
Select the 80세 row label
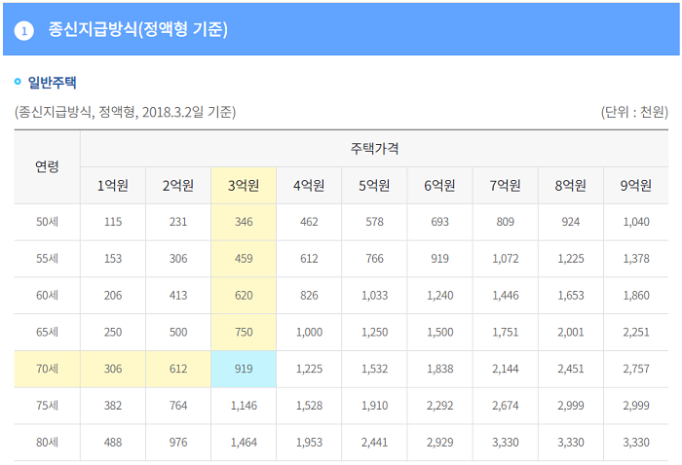pyautogui.click(x=47, y=443)
